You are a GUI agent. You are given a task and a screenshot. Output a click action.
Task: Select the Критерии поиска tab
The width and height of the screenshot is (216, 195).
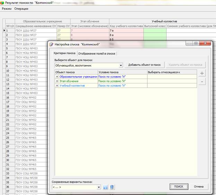tap(64, 53)
